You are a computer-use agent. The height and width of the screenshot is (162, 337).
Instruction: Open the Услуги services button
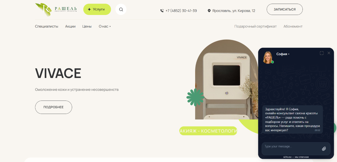tap(97, 9)
